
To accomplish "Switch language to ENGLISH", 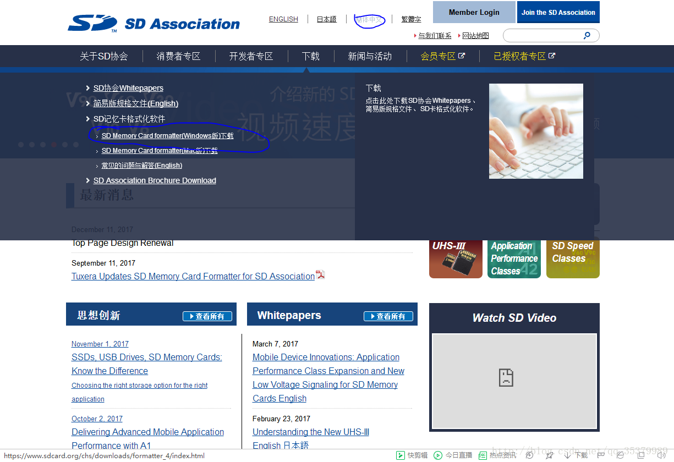I will point(283,19).
